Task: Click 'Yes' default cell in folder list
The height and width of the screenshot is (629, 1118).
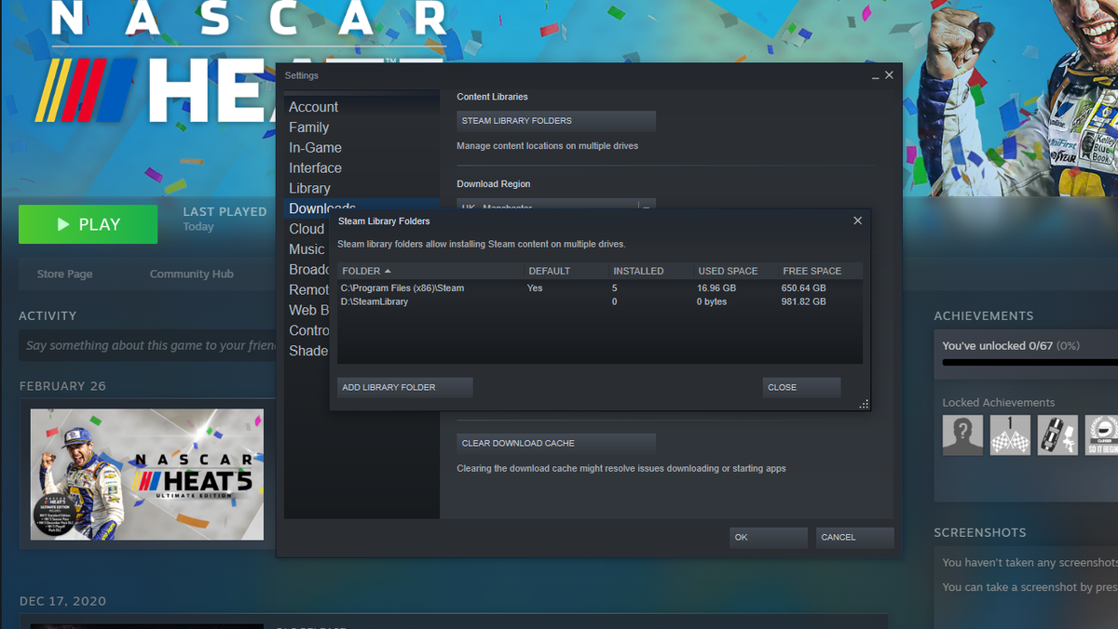Action: pyautogui.click(x=535, y=288)
